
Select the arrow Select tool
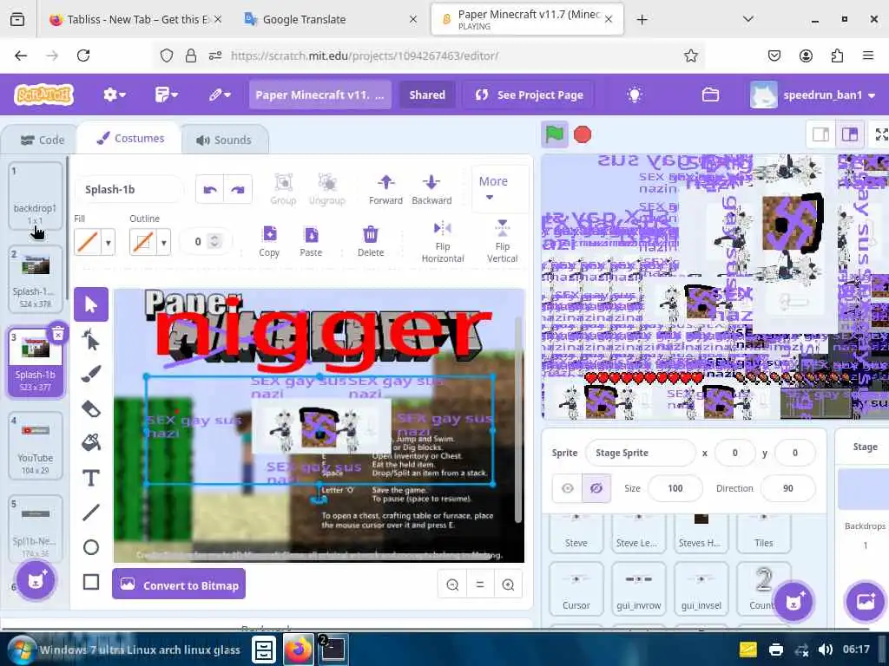pos(90,304)
